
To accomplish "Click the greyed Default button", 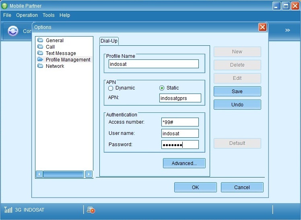I will click(237, 143).
